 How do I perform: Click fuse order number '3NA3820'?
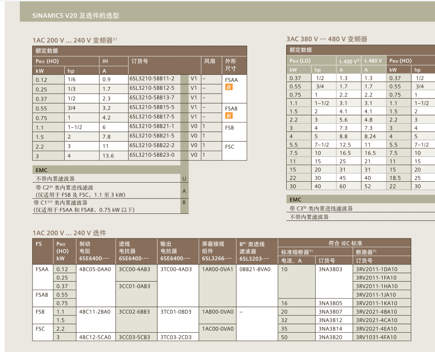[330, 337]
